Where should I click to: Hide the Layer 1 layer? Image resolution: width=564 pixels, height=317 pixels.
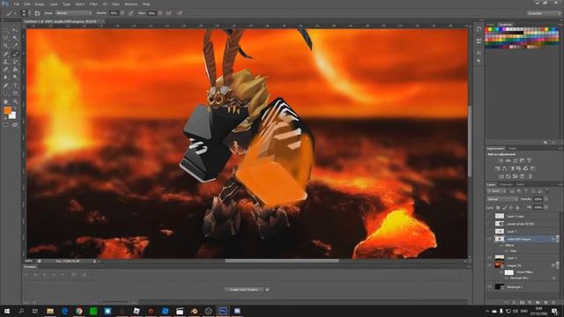coord(489,258)
